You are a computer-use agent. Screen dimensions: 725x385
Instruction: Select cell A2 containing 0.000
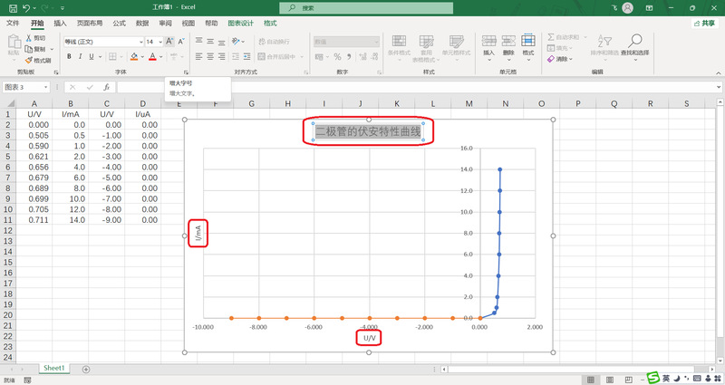coord(34,125)
